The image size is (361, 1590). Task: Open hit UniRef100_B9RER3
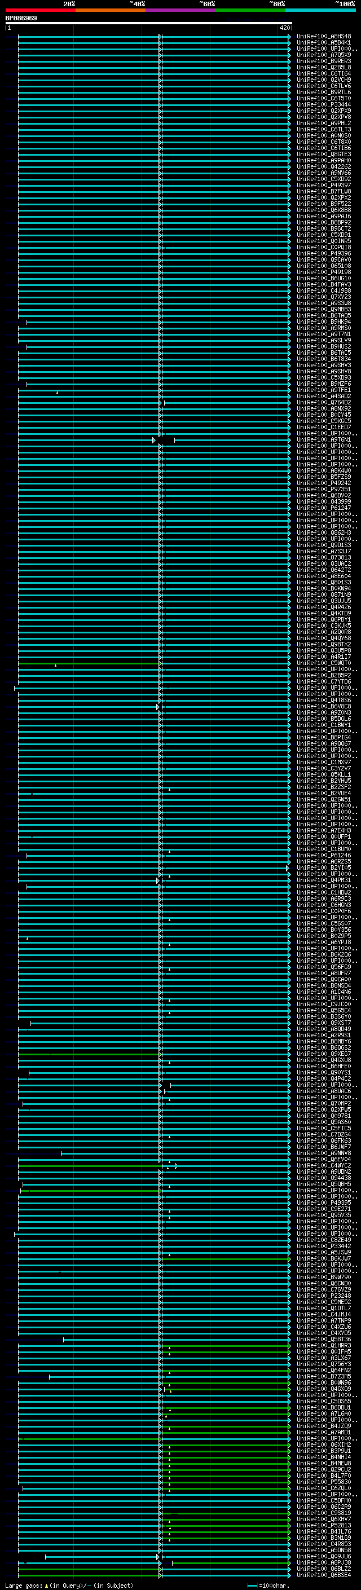(x=324, y=61)
